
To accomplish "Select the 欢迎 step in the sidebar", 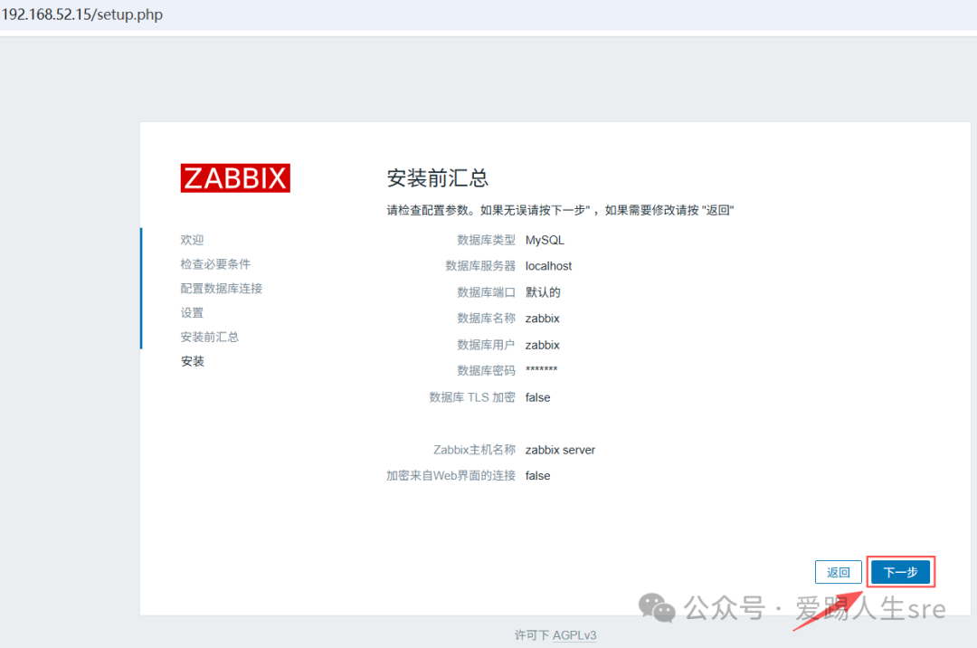I will (x=192, y=240).
